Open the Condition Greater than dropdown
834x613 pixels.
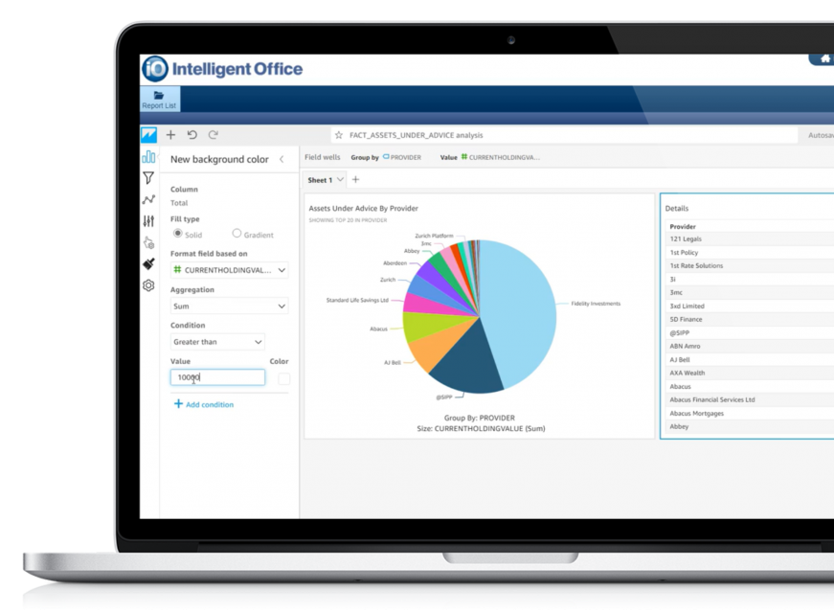(217, 342)
